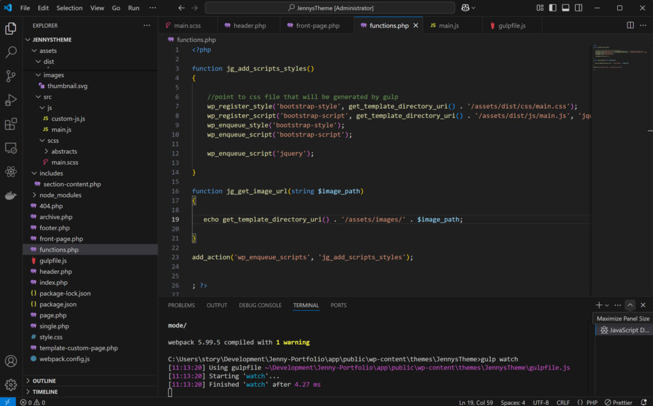Viewport: 653px width, 406px height.
Task: Select the JavaScript Debug terminal entry
Action: click(x=624, y=330)
